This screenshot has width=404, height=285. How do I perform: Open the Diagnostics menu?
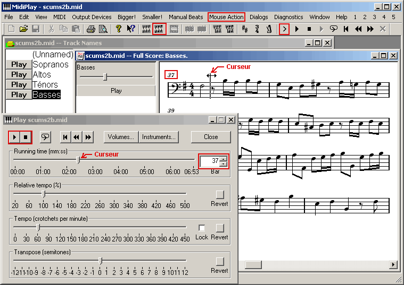(288, 17)
